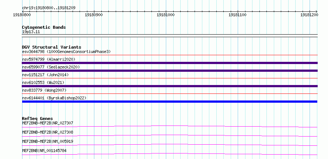
Task: Open MEF2BNB|NM_001145784 transcript label
Action: coord(44,151)
